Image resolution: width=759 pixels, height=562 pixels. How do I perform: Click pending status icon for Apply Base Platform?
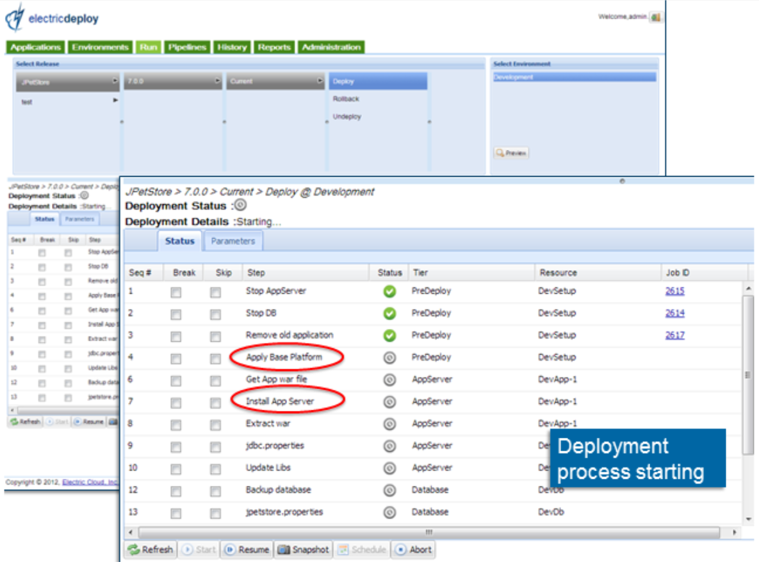389,357
